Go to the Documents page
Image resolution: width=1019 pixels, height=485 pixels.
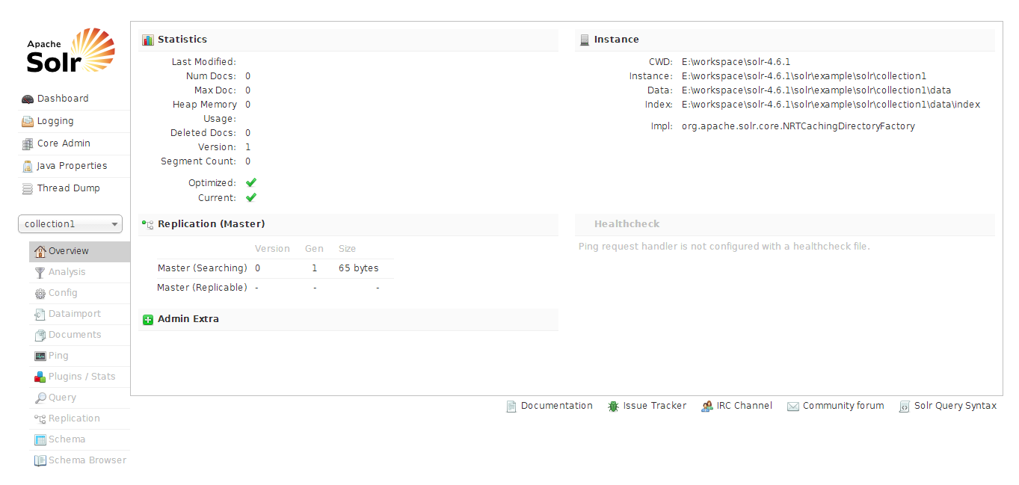[x=79, y=335]
